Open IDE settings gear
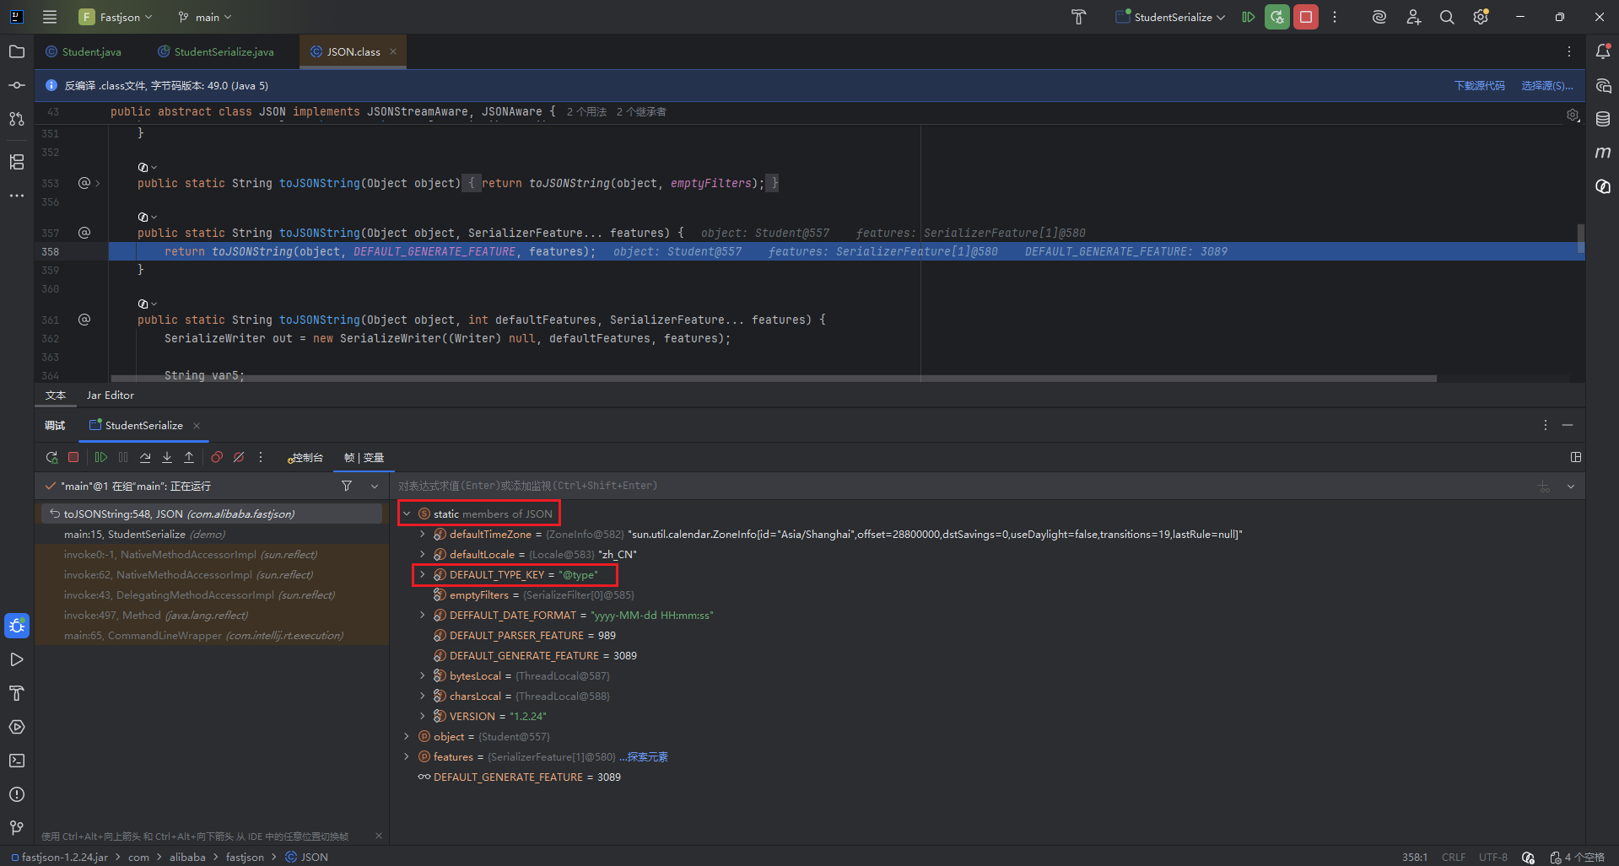Viewport: 1619px width, 866px height. tap(1481, 17)
